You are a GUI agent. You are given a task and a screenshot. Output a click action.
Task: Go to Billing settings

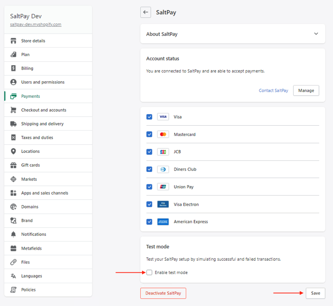click(x=48, y=68)
